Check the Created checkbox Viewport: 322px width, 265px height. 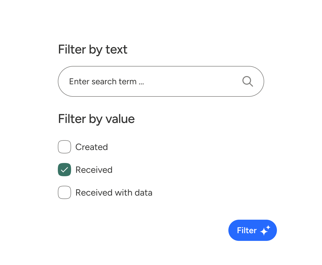click(x=64, y=147)
